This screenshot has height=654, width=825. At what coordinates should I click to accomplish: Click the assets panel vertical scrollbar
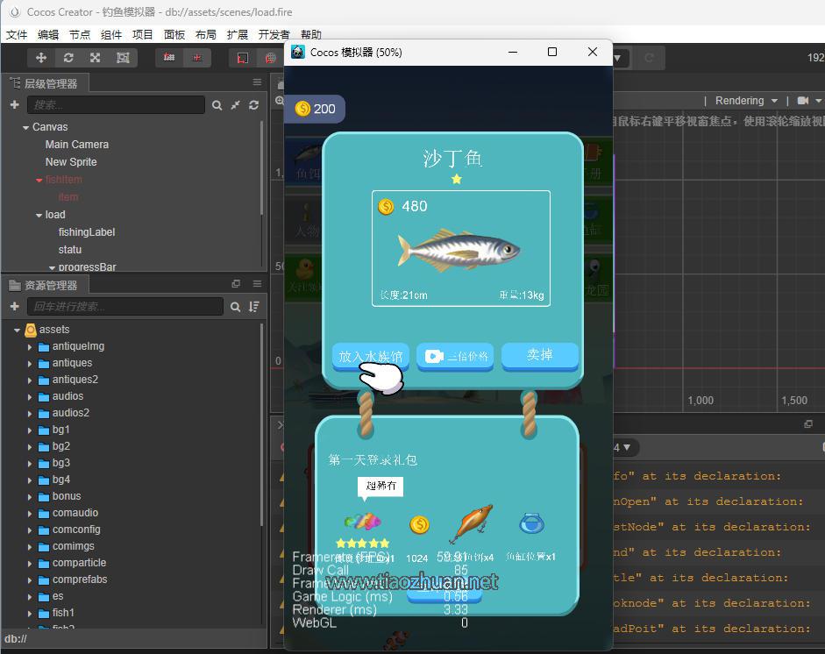pyautogui.click(x=261, y=425)
